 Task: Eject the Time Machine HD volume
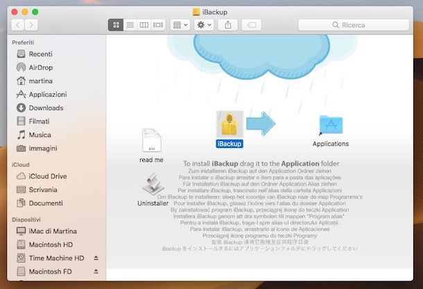click(x=96, y=258)
